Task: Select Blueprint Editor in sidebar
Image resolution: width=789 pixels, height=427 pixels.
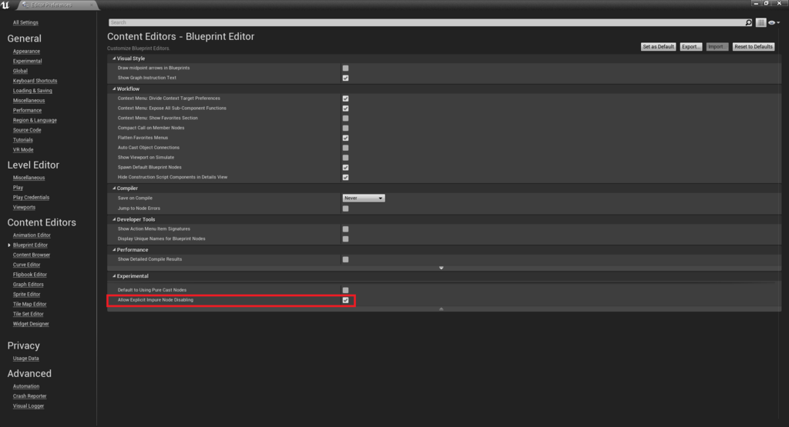Action: click(x=30, y=245)
